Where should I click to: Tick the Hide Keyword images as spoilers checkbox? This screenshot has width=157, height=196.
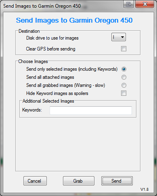click(x=124, y=93)
